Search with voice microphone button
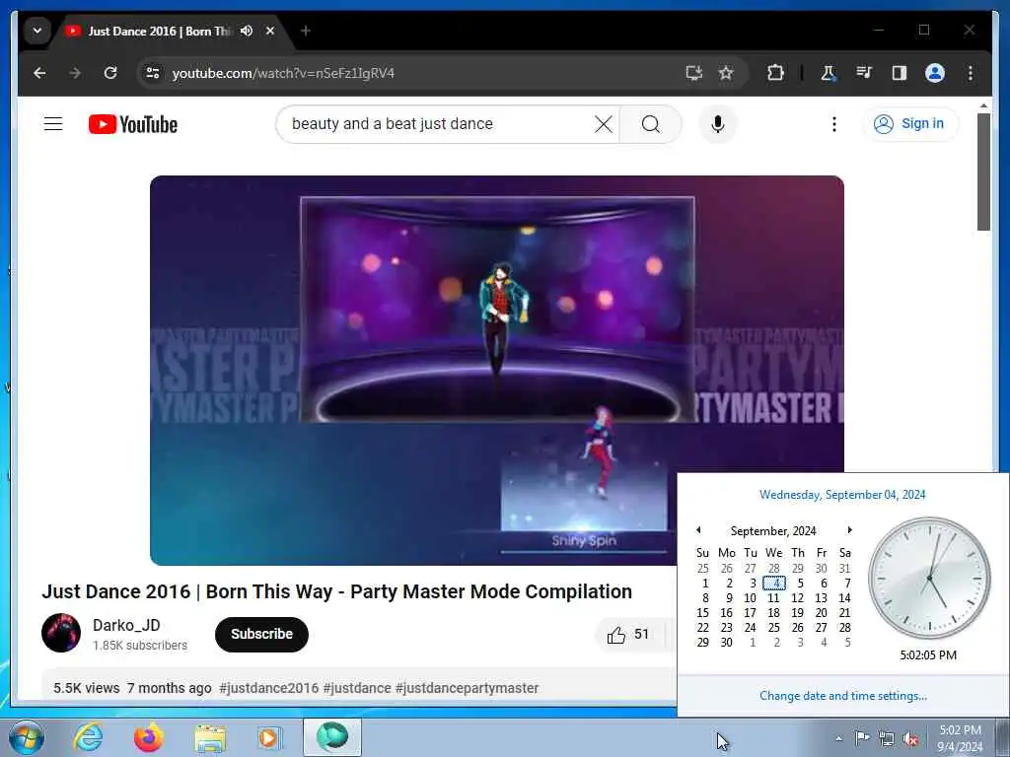The image size is (1010, 757). click(x=718, y=123)
